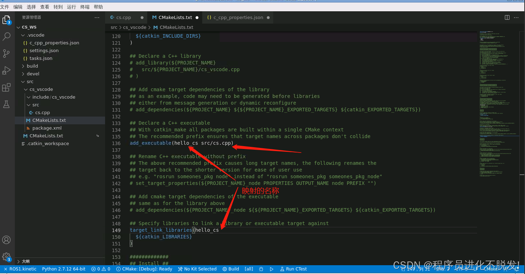Open the 转到 menu
Screen dimensions: 525x274
pyautogui.click(x=58, y=7)
